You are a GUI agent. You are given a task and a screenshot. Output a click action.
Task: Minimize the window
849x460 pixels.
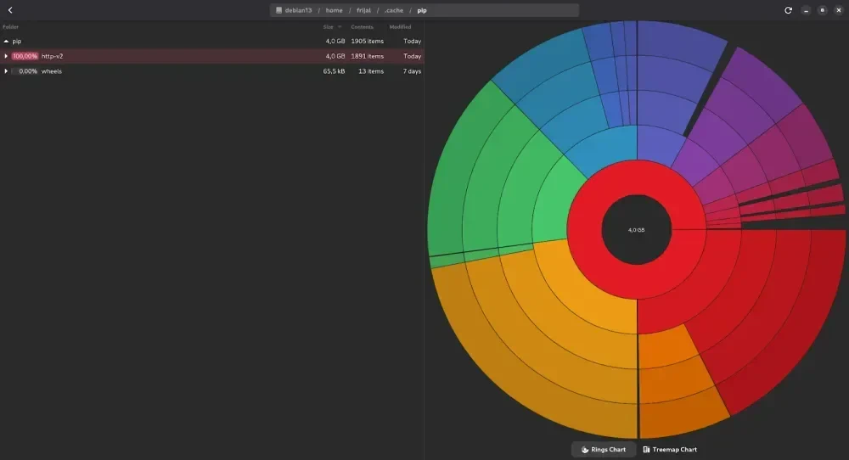coord(806,10)
